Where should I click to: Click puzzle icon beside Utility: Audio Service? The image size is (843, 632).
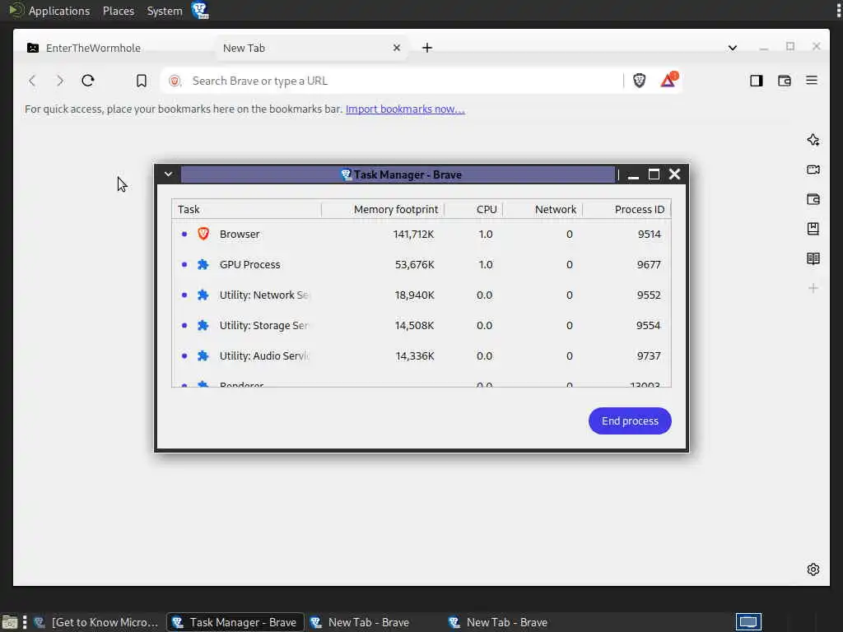[x=203, y=355]
